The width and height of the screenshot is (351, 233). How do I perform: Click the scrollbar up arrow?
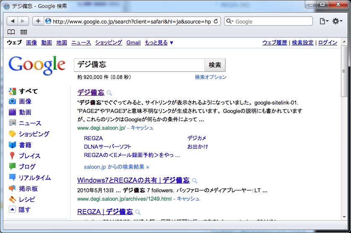pos(344,42)
